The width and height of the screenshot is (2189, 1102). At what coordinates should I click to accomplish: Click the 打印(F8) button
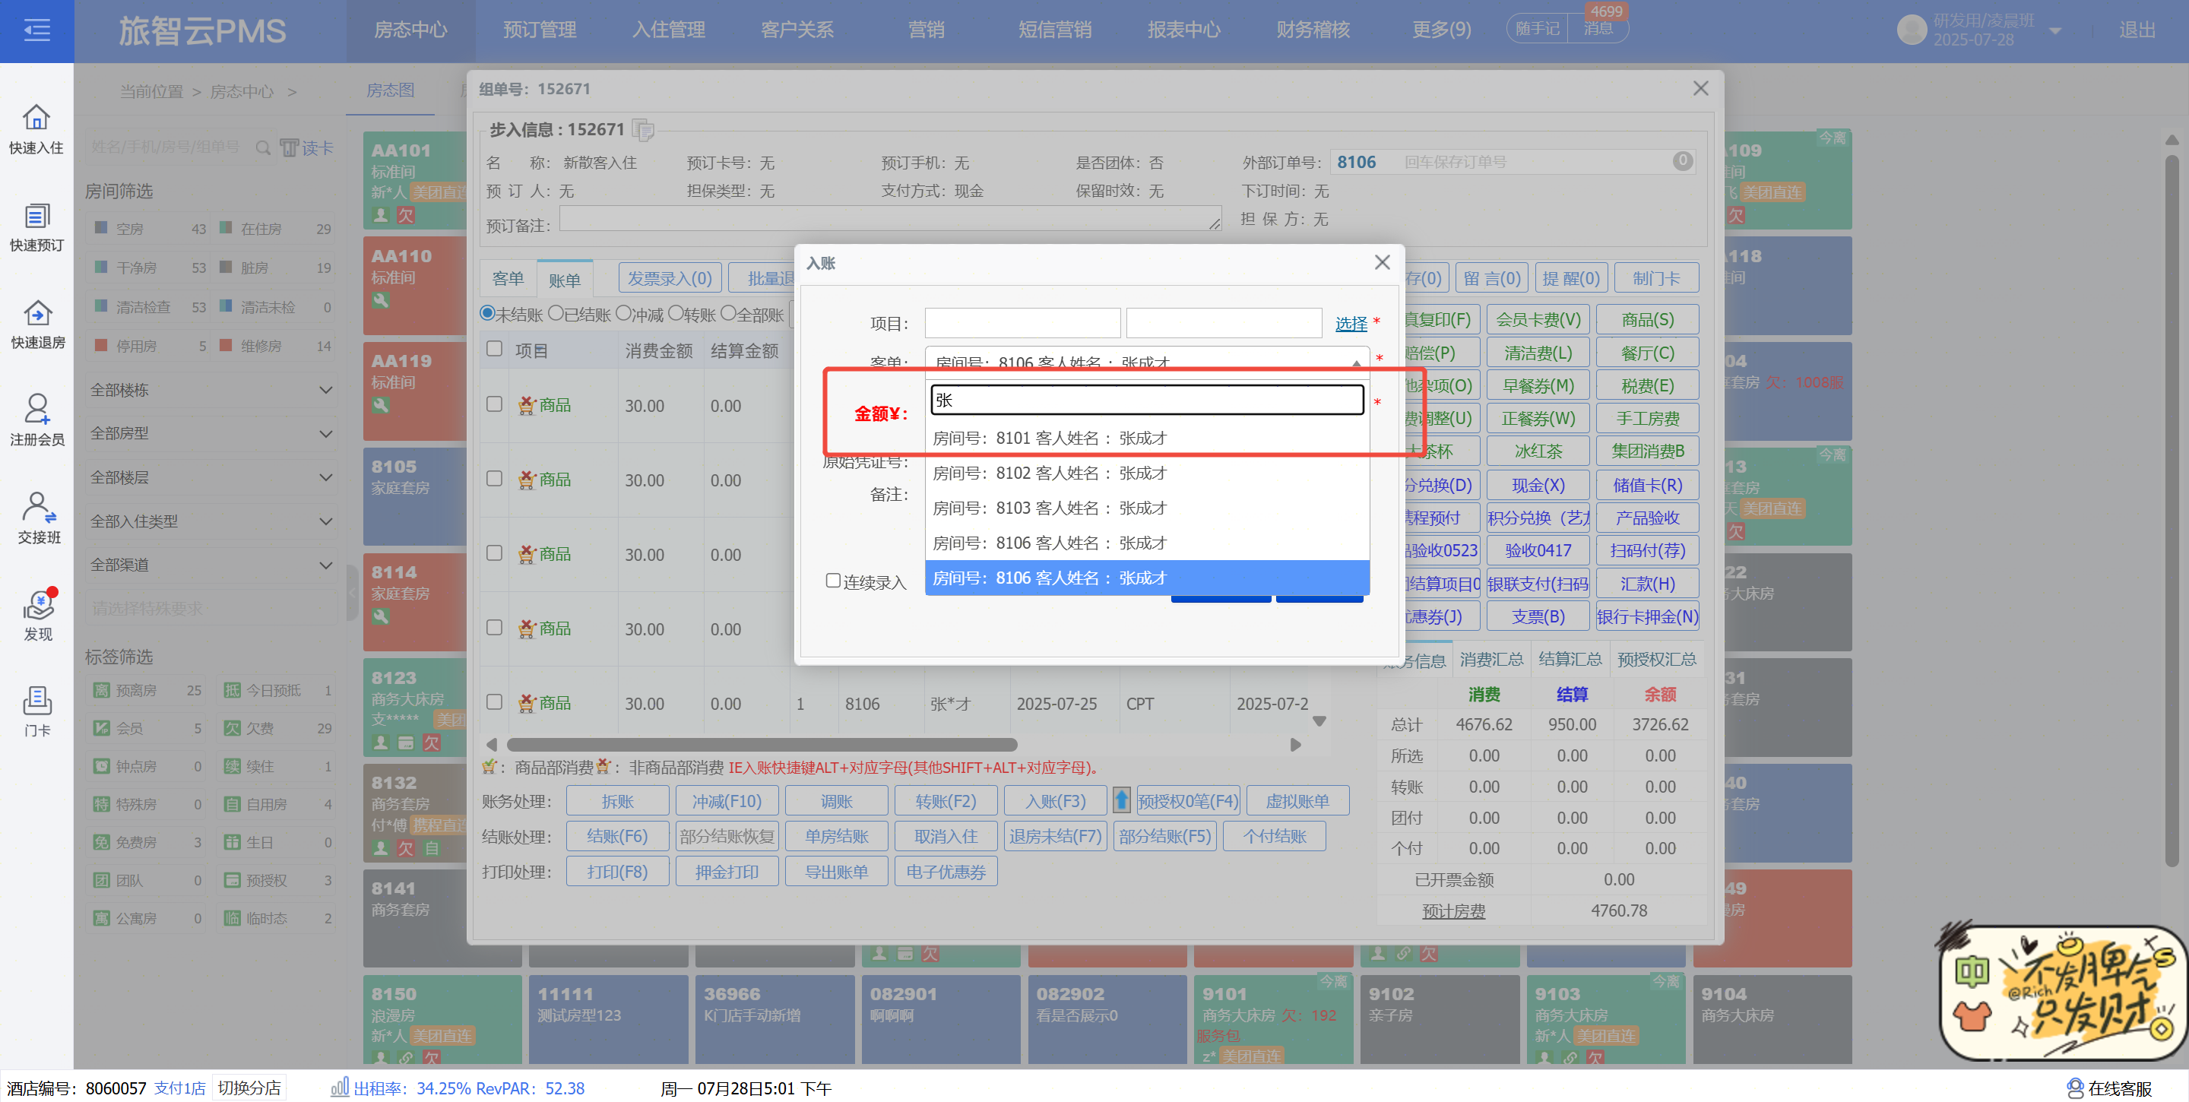click(x=617, y=871)
